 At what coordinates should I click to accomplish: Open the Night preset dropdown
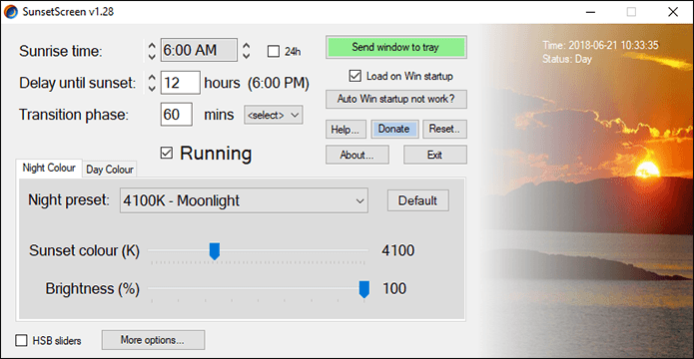tap(244, 200)
